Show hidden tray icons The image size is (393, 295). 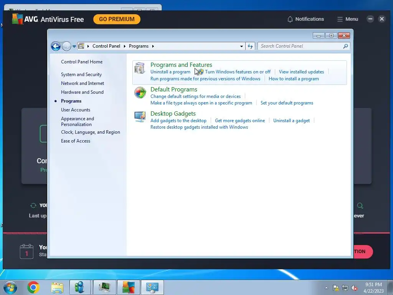326,288
